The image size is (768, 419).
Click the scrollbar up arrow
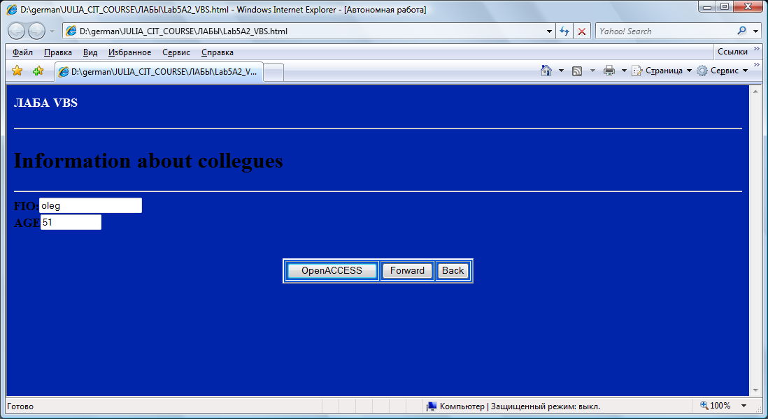(755, 91)
